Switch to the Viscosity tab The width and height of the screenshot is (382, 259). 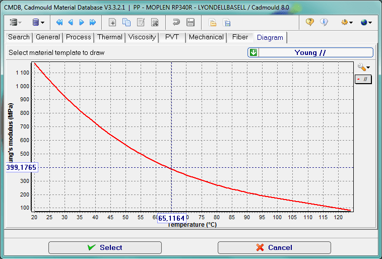(x=142, y=37)
